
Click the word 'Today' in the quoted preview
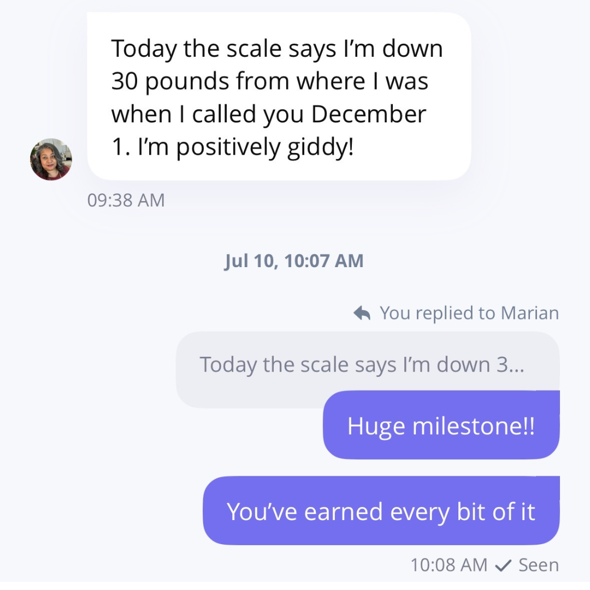(x=228, y=365)
